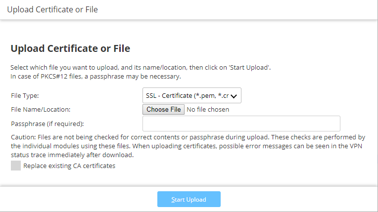Focus the Passphrase input field

[x=241, y=124]
